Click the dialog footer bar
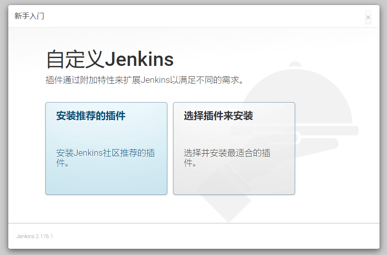The width and height of the screenshot is (387, 255). pyautogui.click(x=194, y=236)
